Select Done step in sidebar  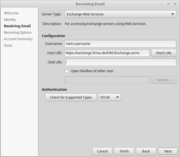click(8, 45)
